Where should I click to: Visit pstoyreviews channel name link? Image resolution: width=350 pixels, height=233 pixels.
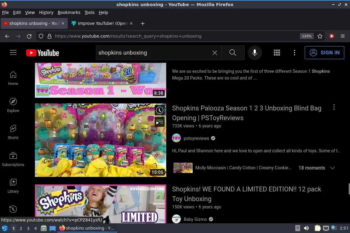[x=196, y=138]
